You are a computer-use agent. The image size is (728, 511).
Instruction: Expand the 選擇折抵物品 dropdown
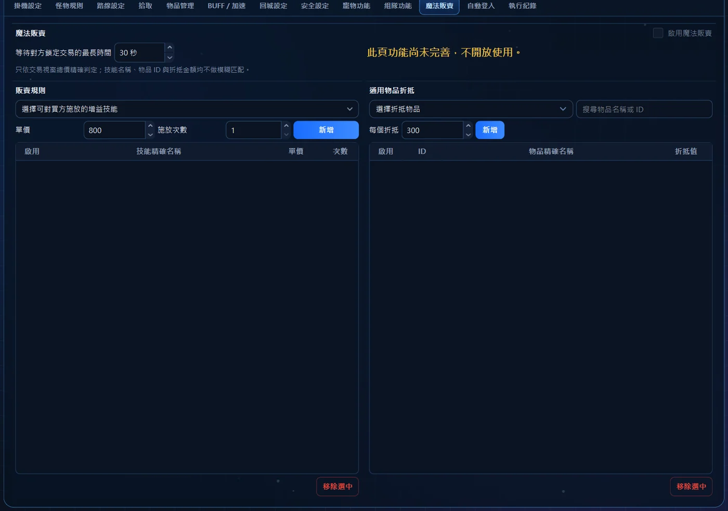click(x=471, y=109)
